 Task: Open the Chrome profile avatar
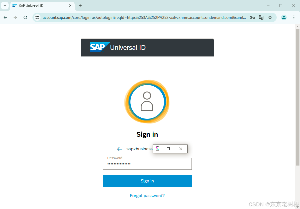click(x=284, y=17)
